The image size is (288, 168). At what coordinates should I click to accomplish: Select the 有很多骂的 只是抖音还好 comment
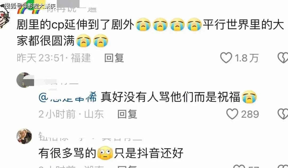click(x=111, y=153)
